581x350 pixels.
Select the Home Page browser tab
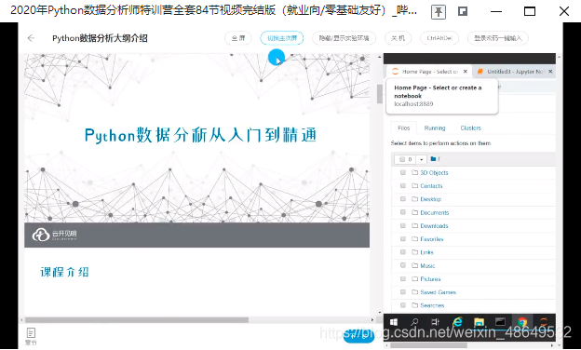tap(429, 72)
